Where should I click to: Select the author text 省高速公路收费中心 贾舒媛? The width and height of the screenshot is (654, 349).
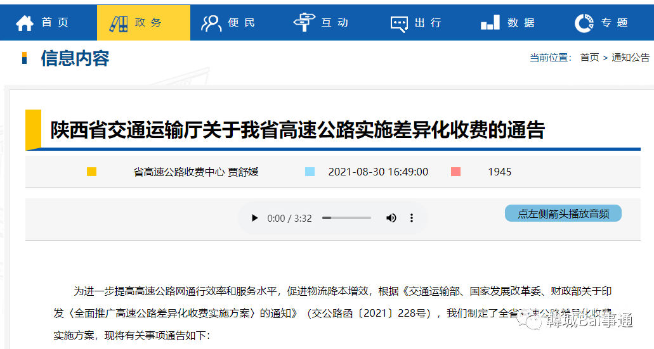click(x=196, y=172)
